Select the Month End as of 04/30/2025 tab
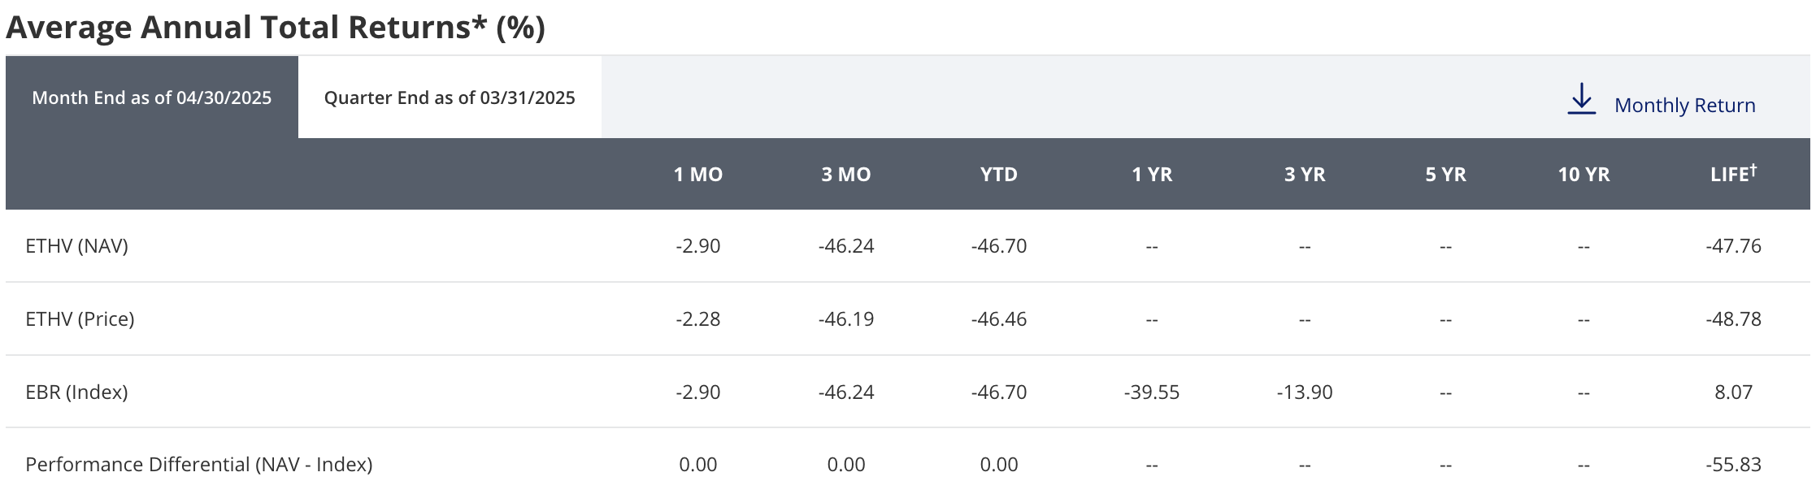 152,97
